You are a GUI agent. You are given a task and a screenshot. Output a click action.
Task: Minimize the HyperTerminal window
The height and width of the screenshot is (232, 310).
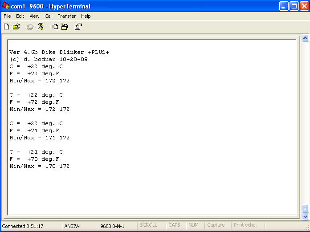coord(284,6)
